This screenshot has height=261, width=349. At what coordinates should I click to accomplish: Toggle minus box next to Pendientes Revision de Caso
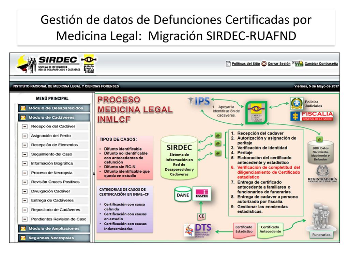coord(25,219)
